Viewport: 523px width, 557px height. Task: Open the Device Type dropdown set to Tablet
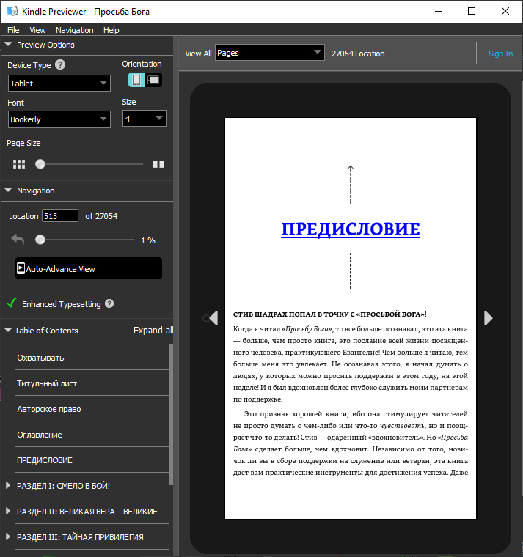pos(59,83)
